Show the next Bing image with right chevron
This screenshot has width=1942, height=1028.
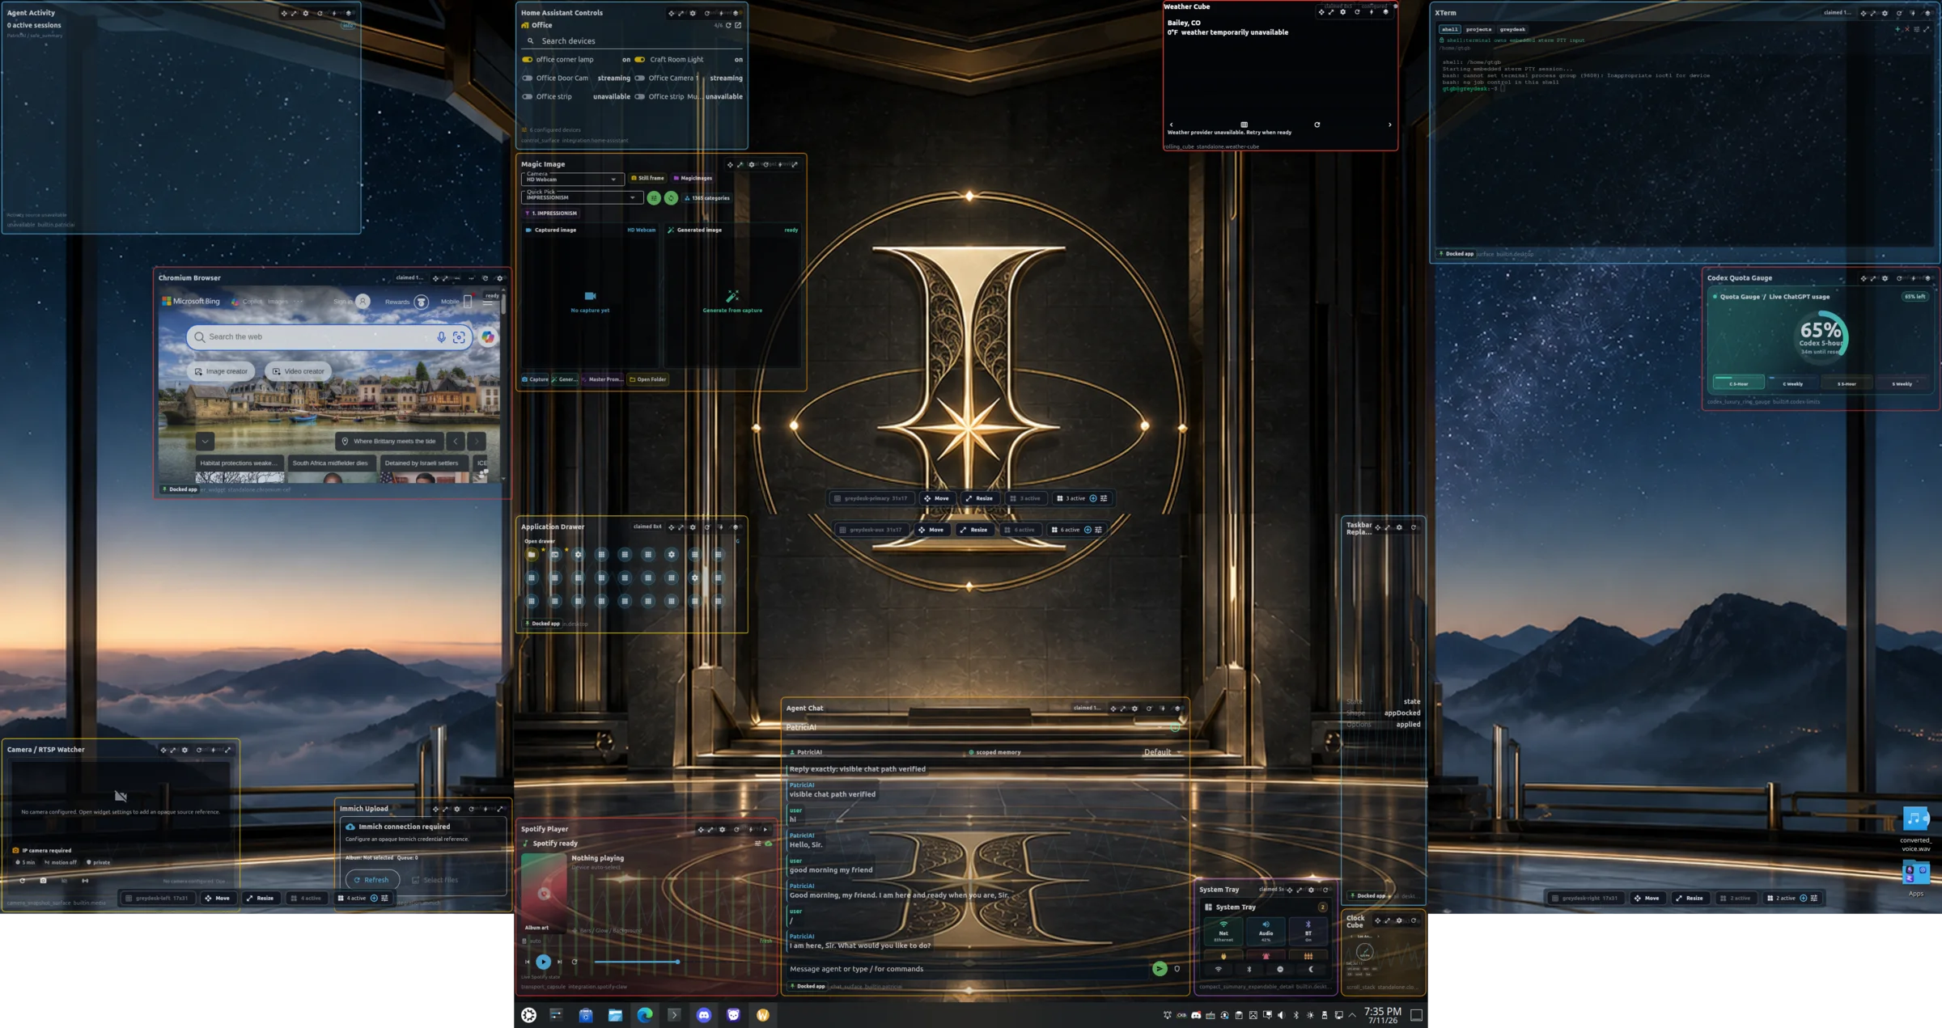tap(477, 442)
